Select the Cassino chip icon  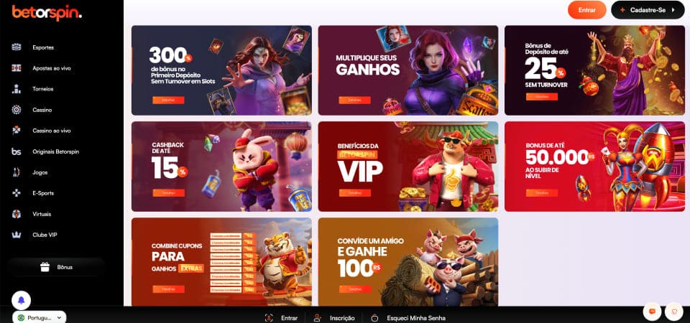point(17,110)
